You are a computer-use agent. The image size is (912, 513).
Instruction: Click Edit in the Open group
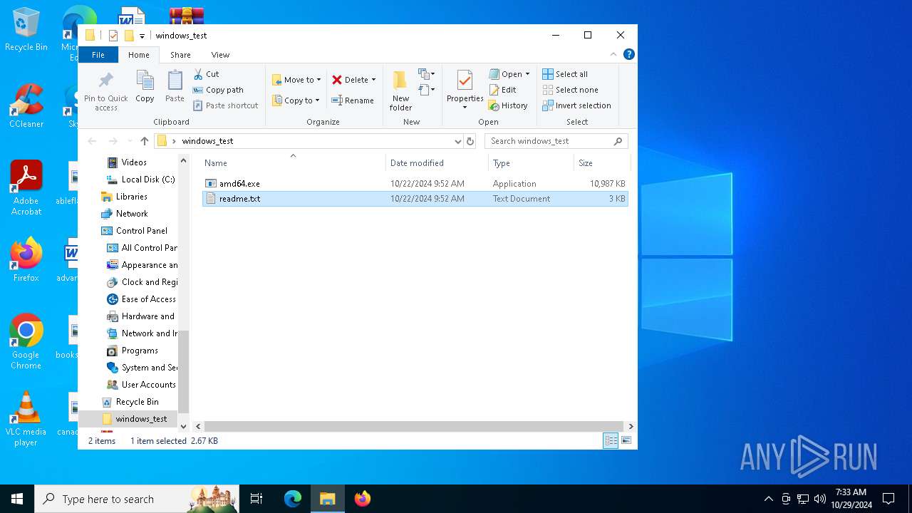[503, 90]
